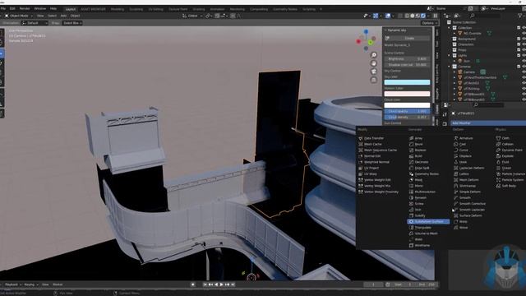Image resolution: width=526 pixels, height=296 pixels.
Task: Click the Curve deform modifier icon
Action: (x=456, y=150)
